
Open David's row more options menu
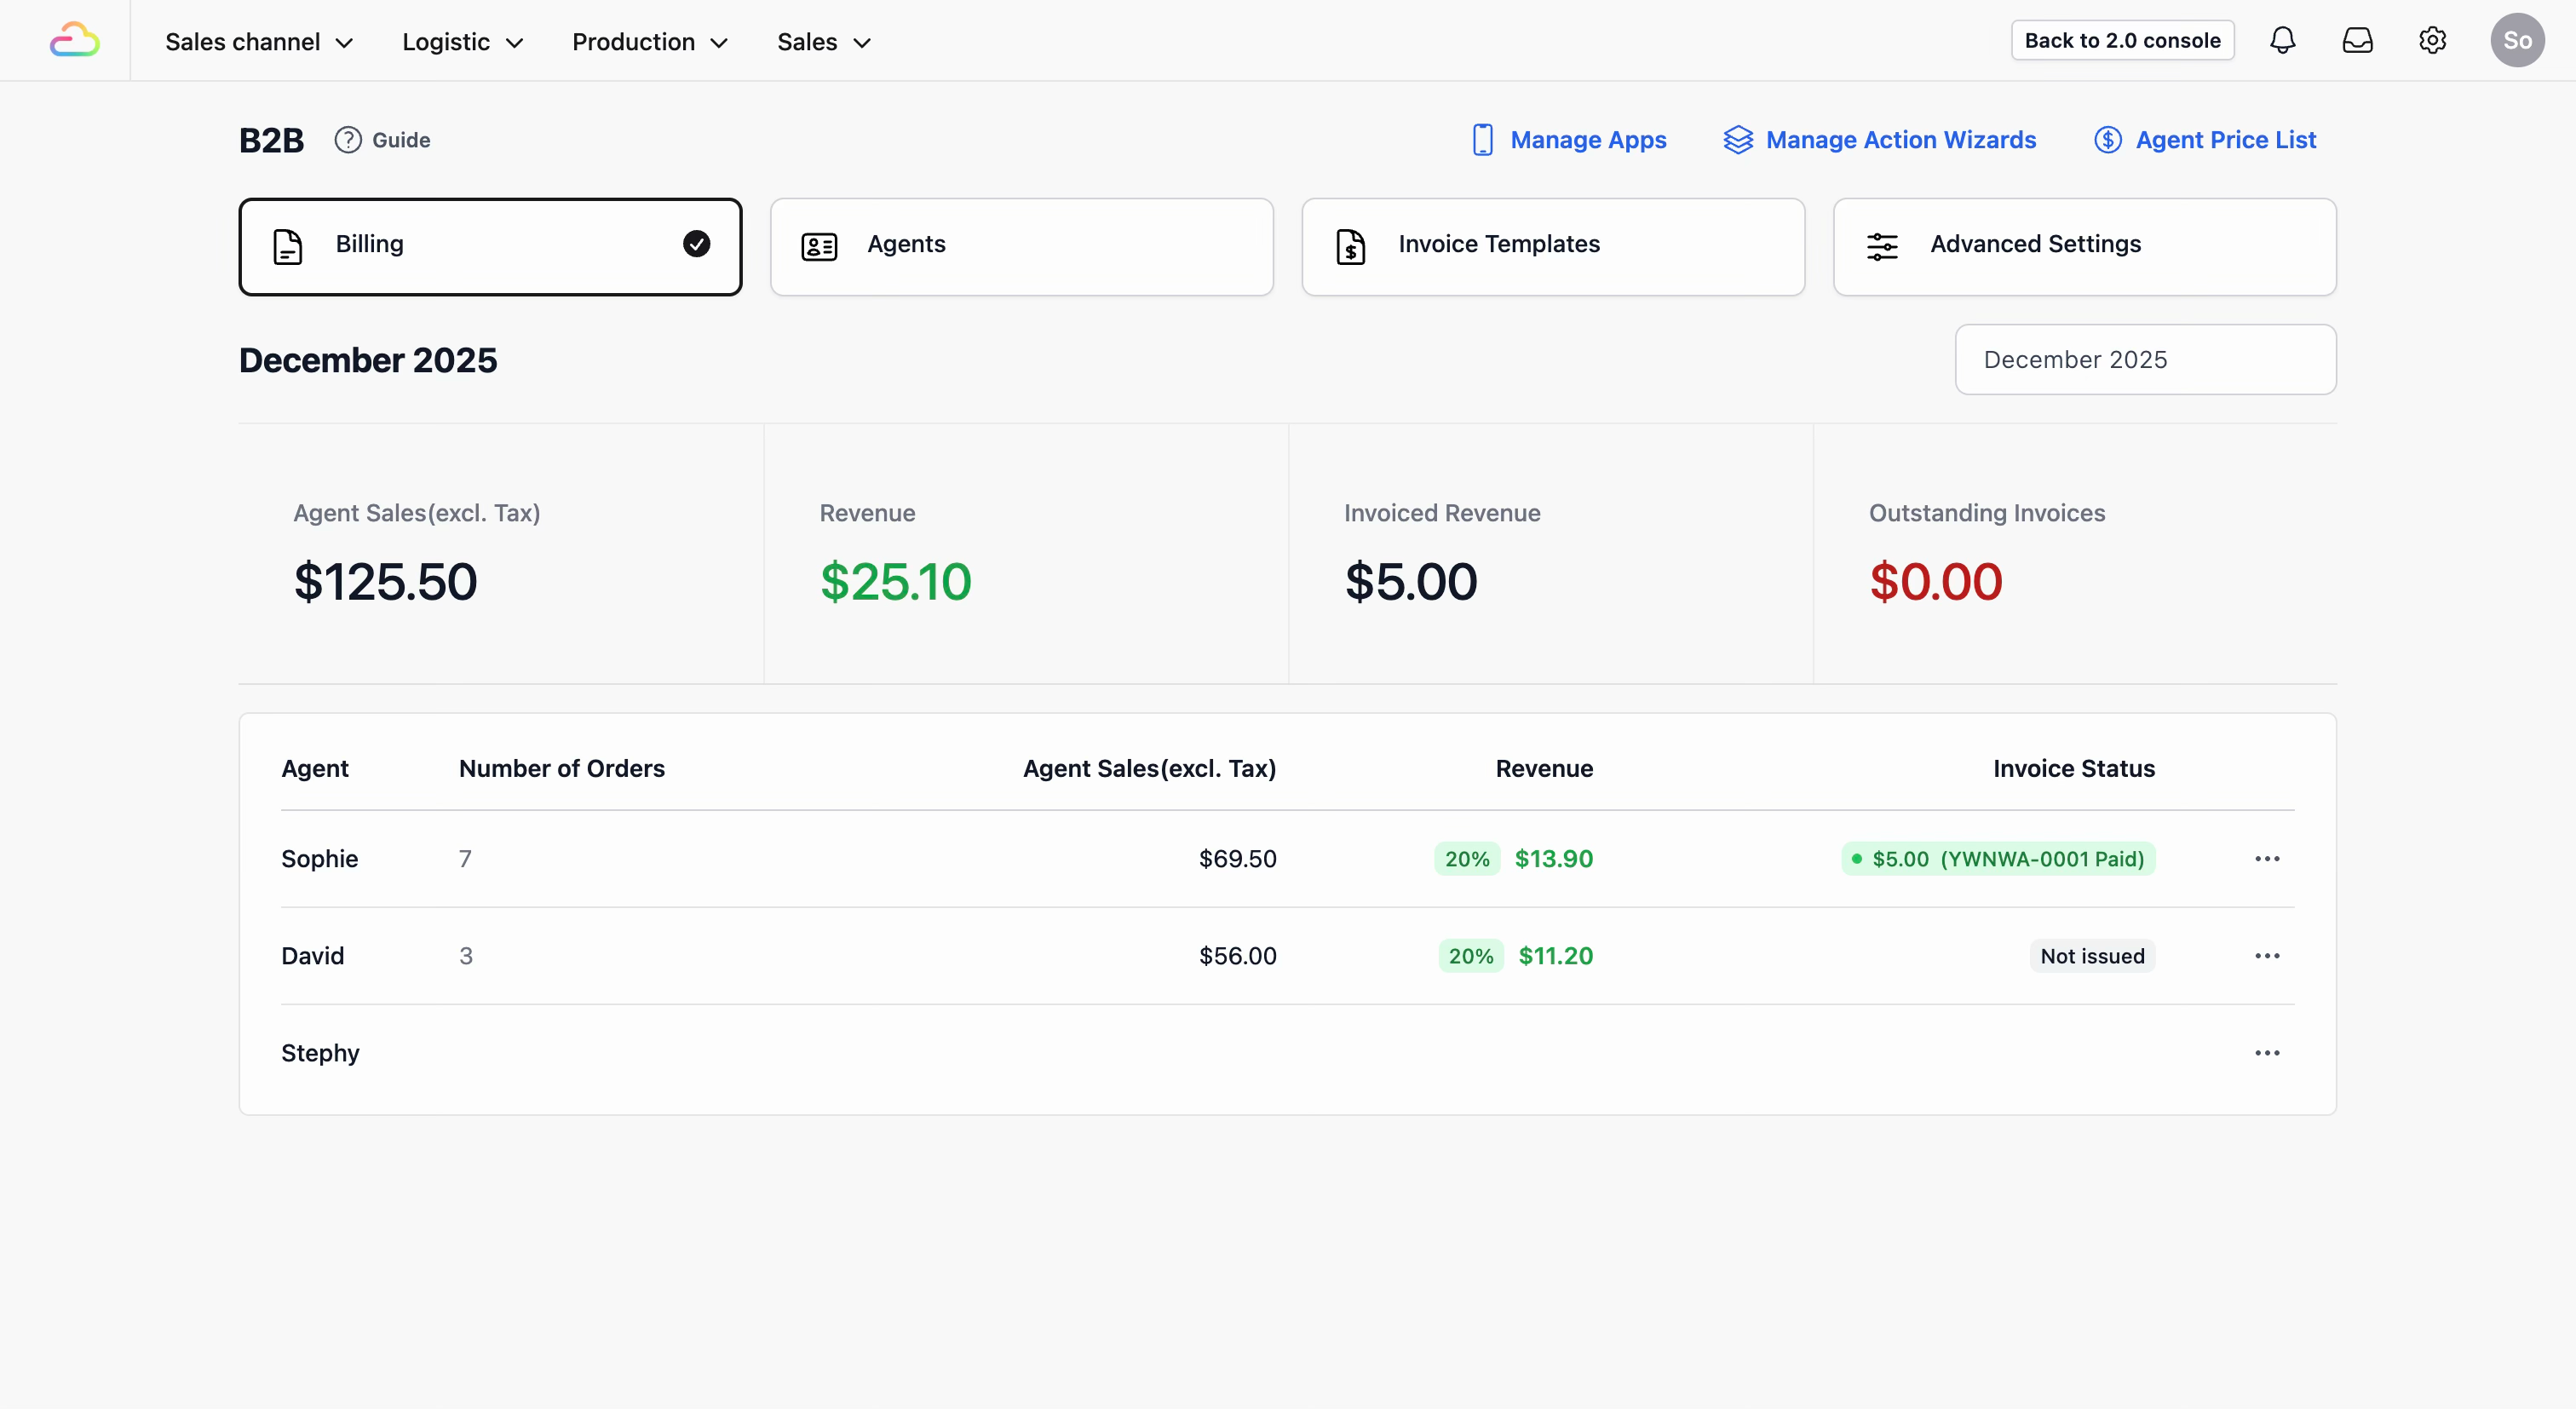coord(2266,956)
